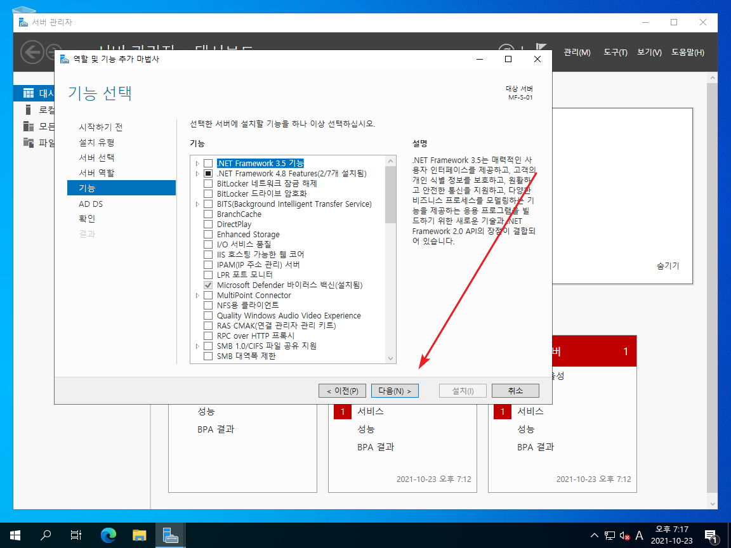The image size is (731, 548).
Task: Select the "I/O 서비스 품질" feature label
Action: click(x=244, y=245)
